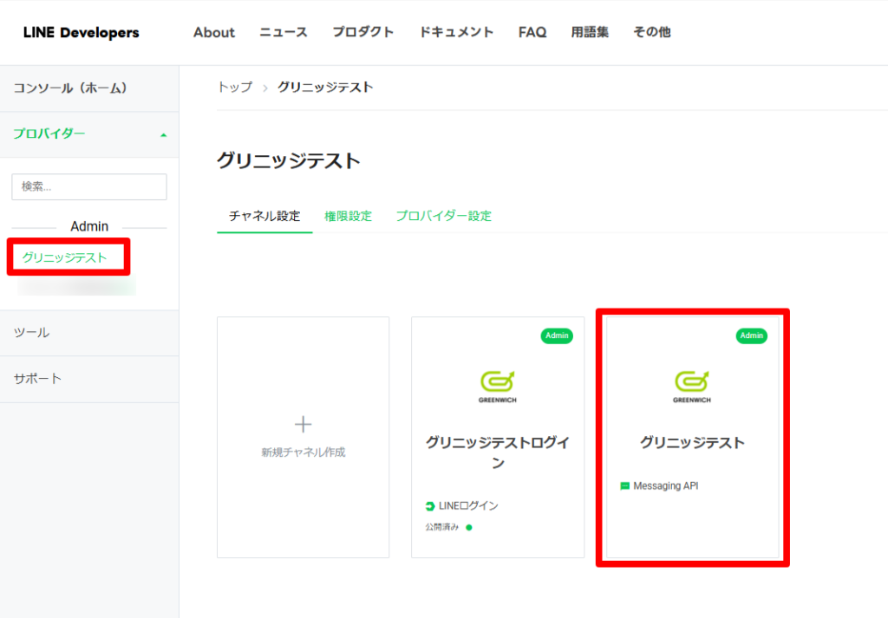
Task: Click the 公開済み status indicator dot
Action: pyautogui.click(x=469, y=528)
